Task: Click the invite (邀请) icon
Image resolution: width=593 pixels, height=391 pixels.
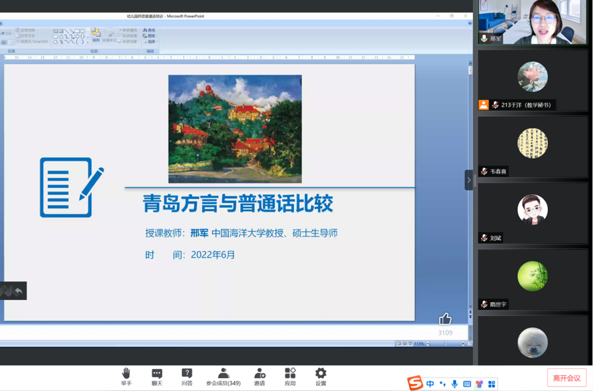Action: [259, 372]
